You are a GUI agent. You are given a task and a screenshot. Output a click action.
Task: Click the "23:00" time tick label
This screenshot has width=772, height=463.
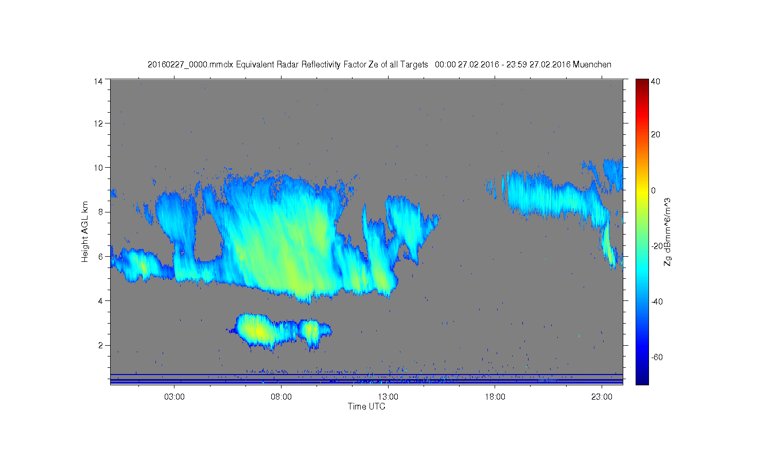pos(602,397)
